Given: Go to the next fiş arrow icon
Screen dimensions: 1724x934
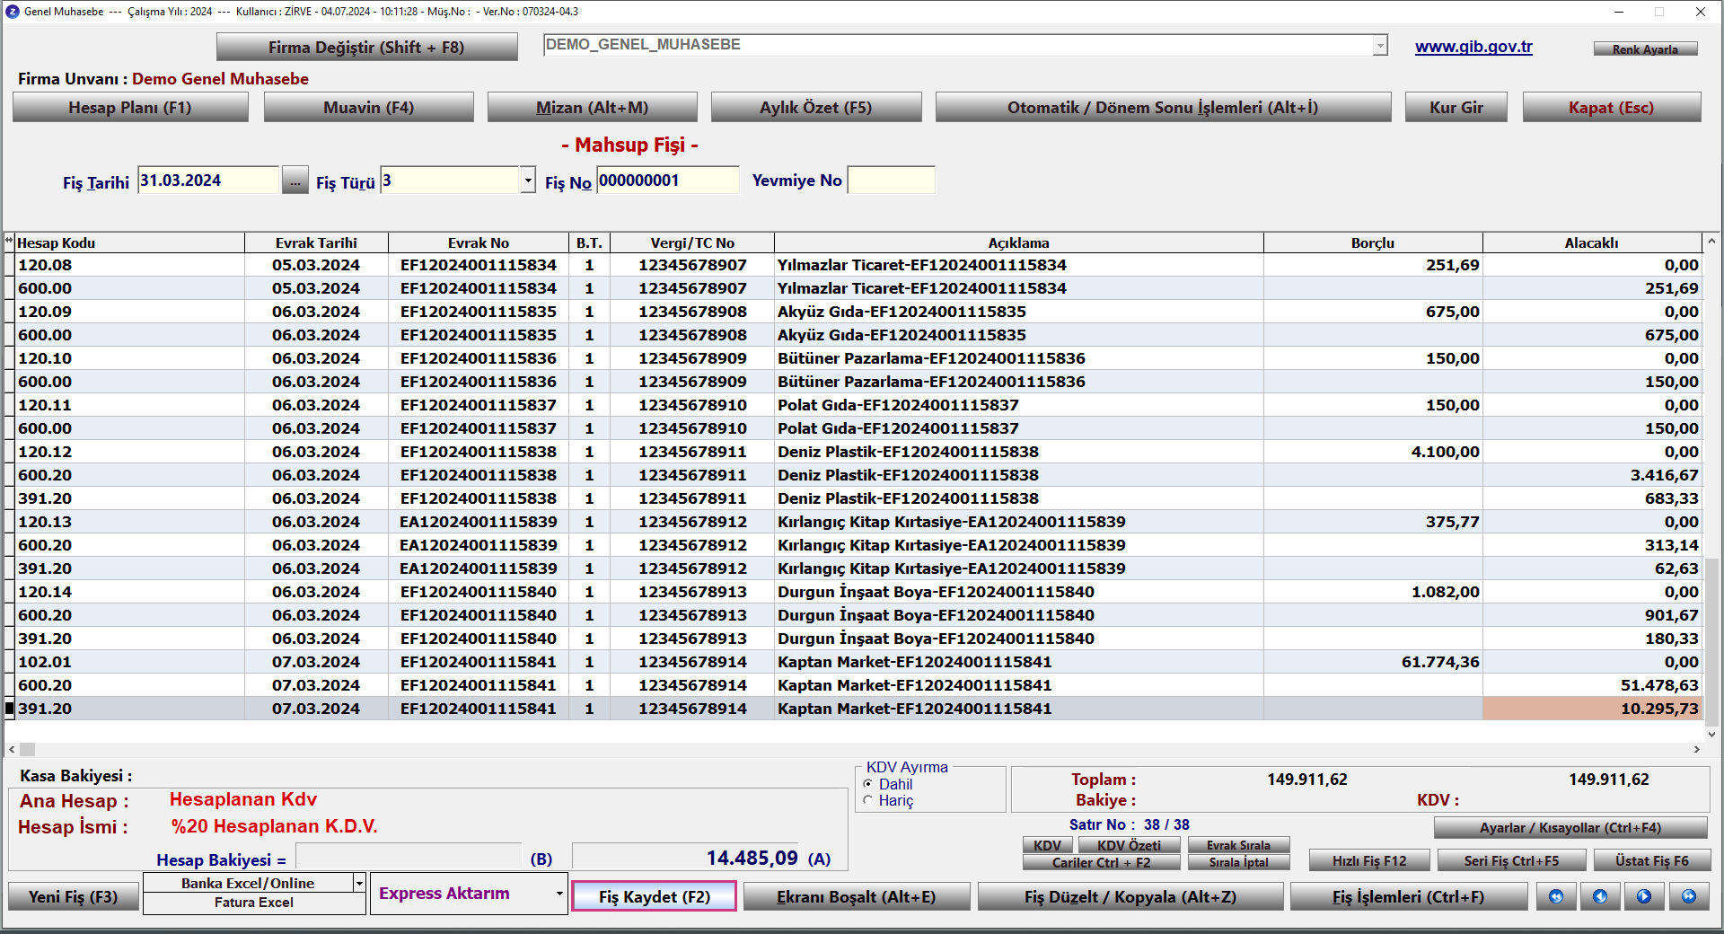Looking at the screenshot, I should 1644,896.
